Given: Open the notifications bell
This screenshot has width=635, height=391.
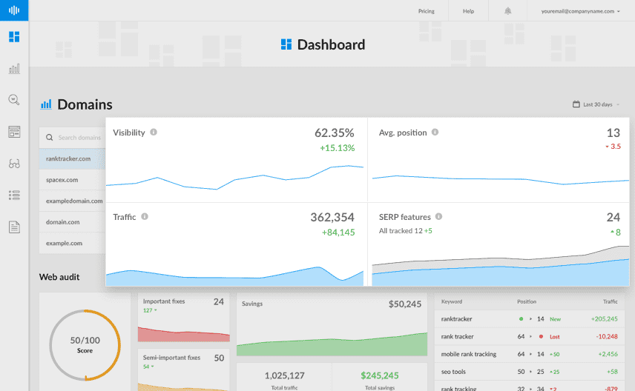Looking at the screenshot, I should [x=508, y=11].
